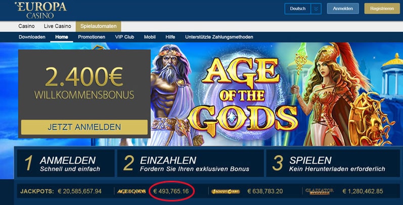This screenshot has height=205, width=403.
Task: Select the Spielautomaten tab
Action: point(99,26)
